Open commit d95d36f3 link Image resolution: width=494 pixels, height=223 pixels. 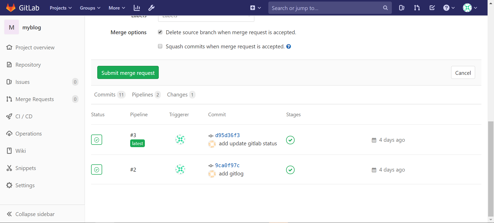227,135
